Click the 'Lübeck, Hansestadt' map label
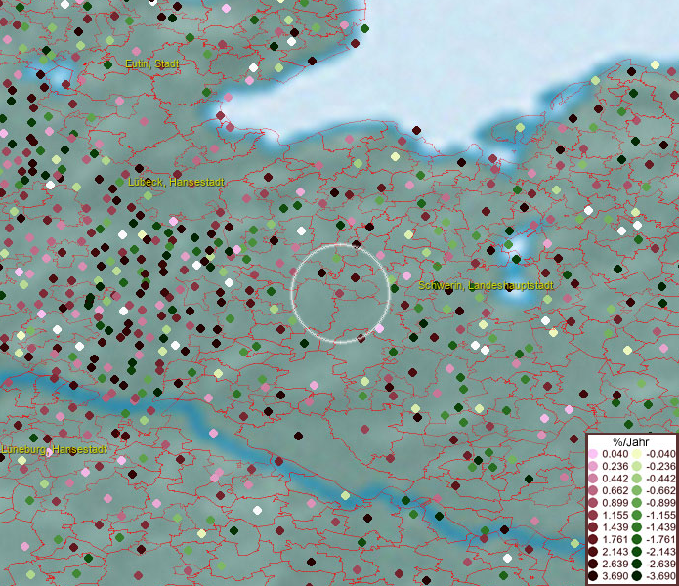The image size is (679, 586). point(176,183)
